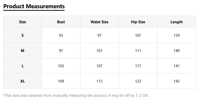197x100 pixels.
Task: Click the M hip value 111
Action: click(x=138, y=51)
